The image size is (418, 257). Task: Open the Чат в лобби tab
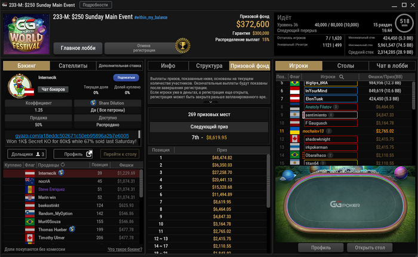pyautogui.click(x=392, y=66)
